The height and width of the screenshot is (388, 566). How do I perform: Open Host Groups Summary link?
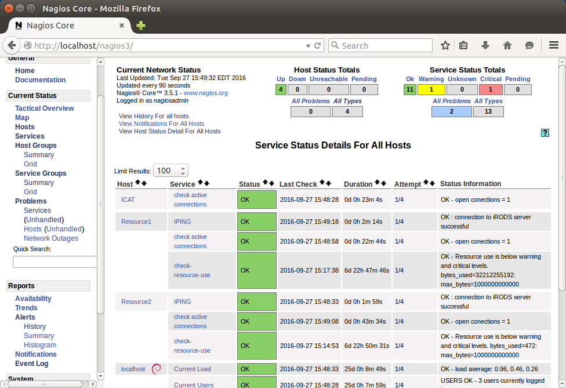(39, 155)
